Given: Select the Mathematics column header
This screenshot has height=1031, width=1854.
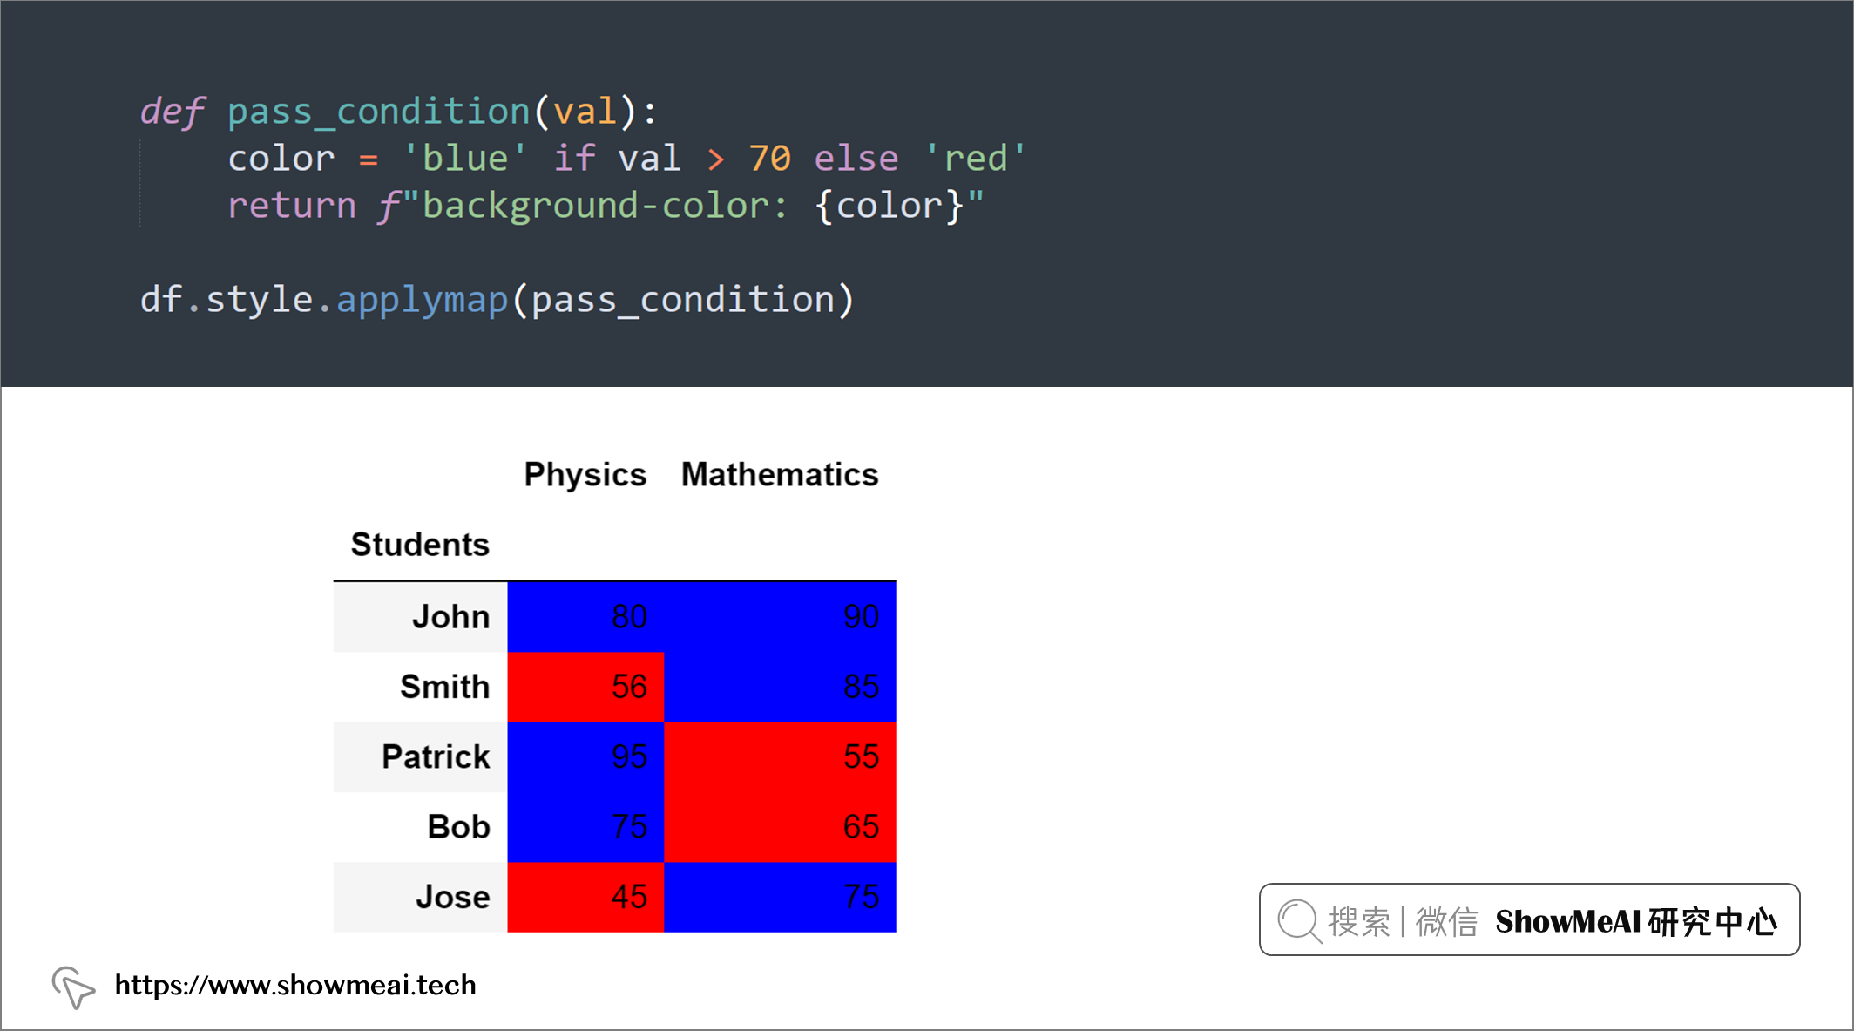Looking at the screenshot, I should (780, 475).
